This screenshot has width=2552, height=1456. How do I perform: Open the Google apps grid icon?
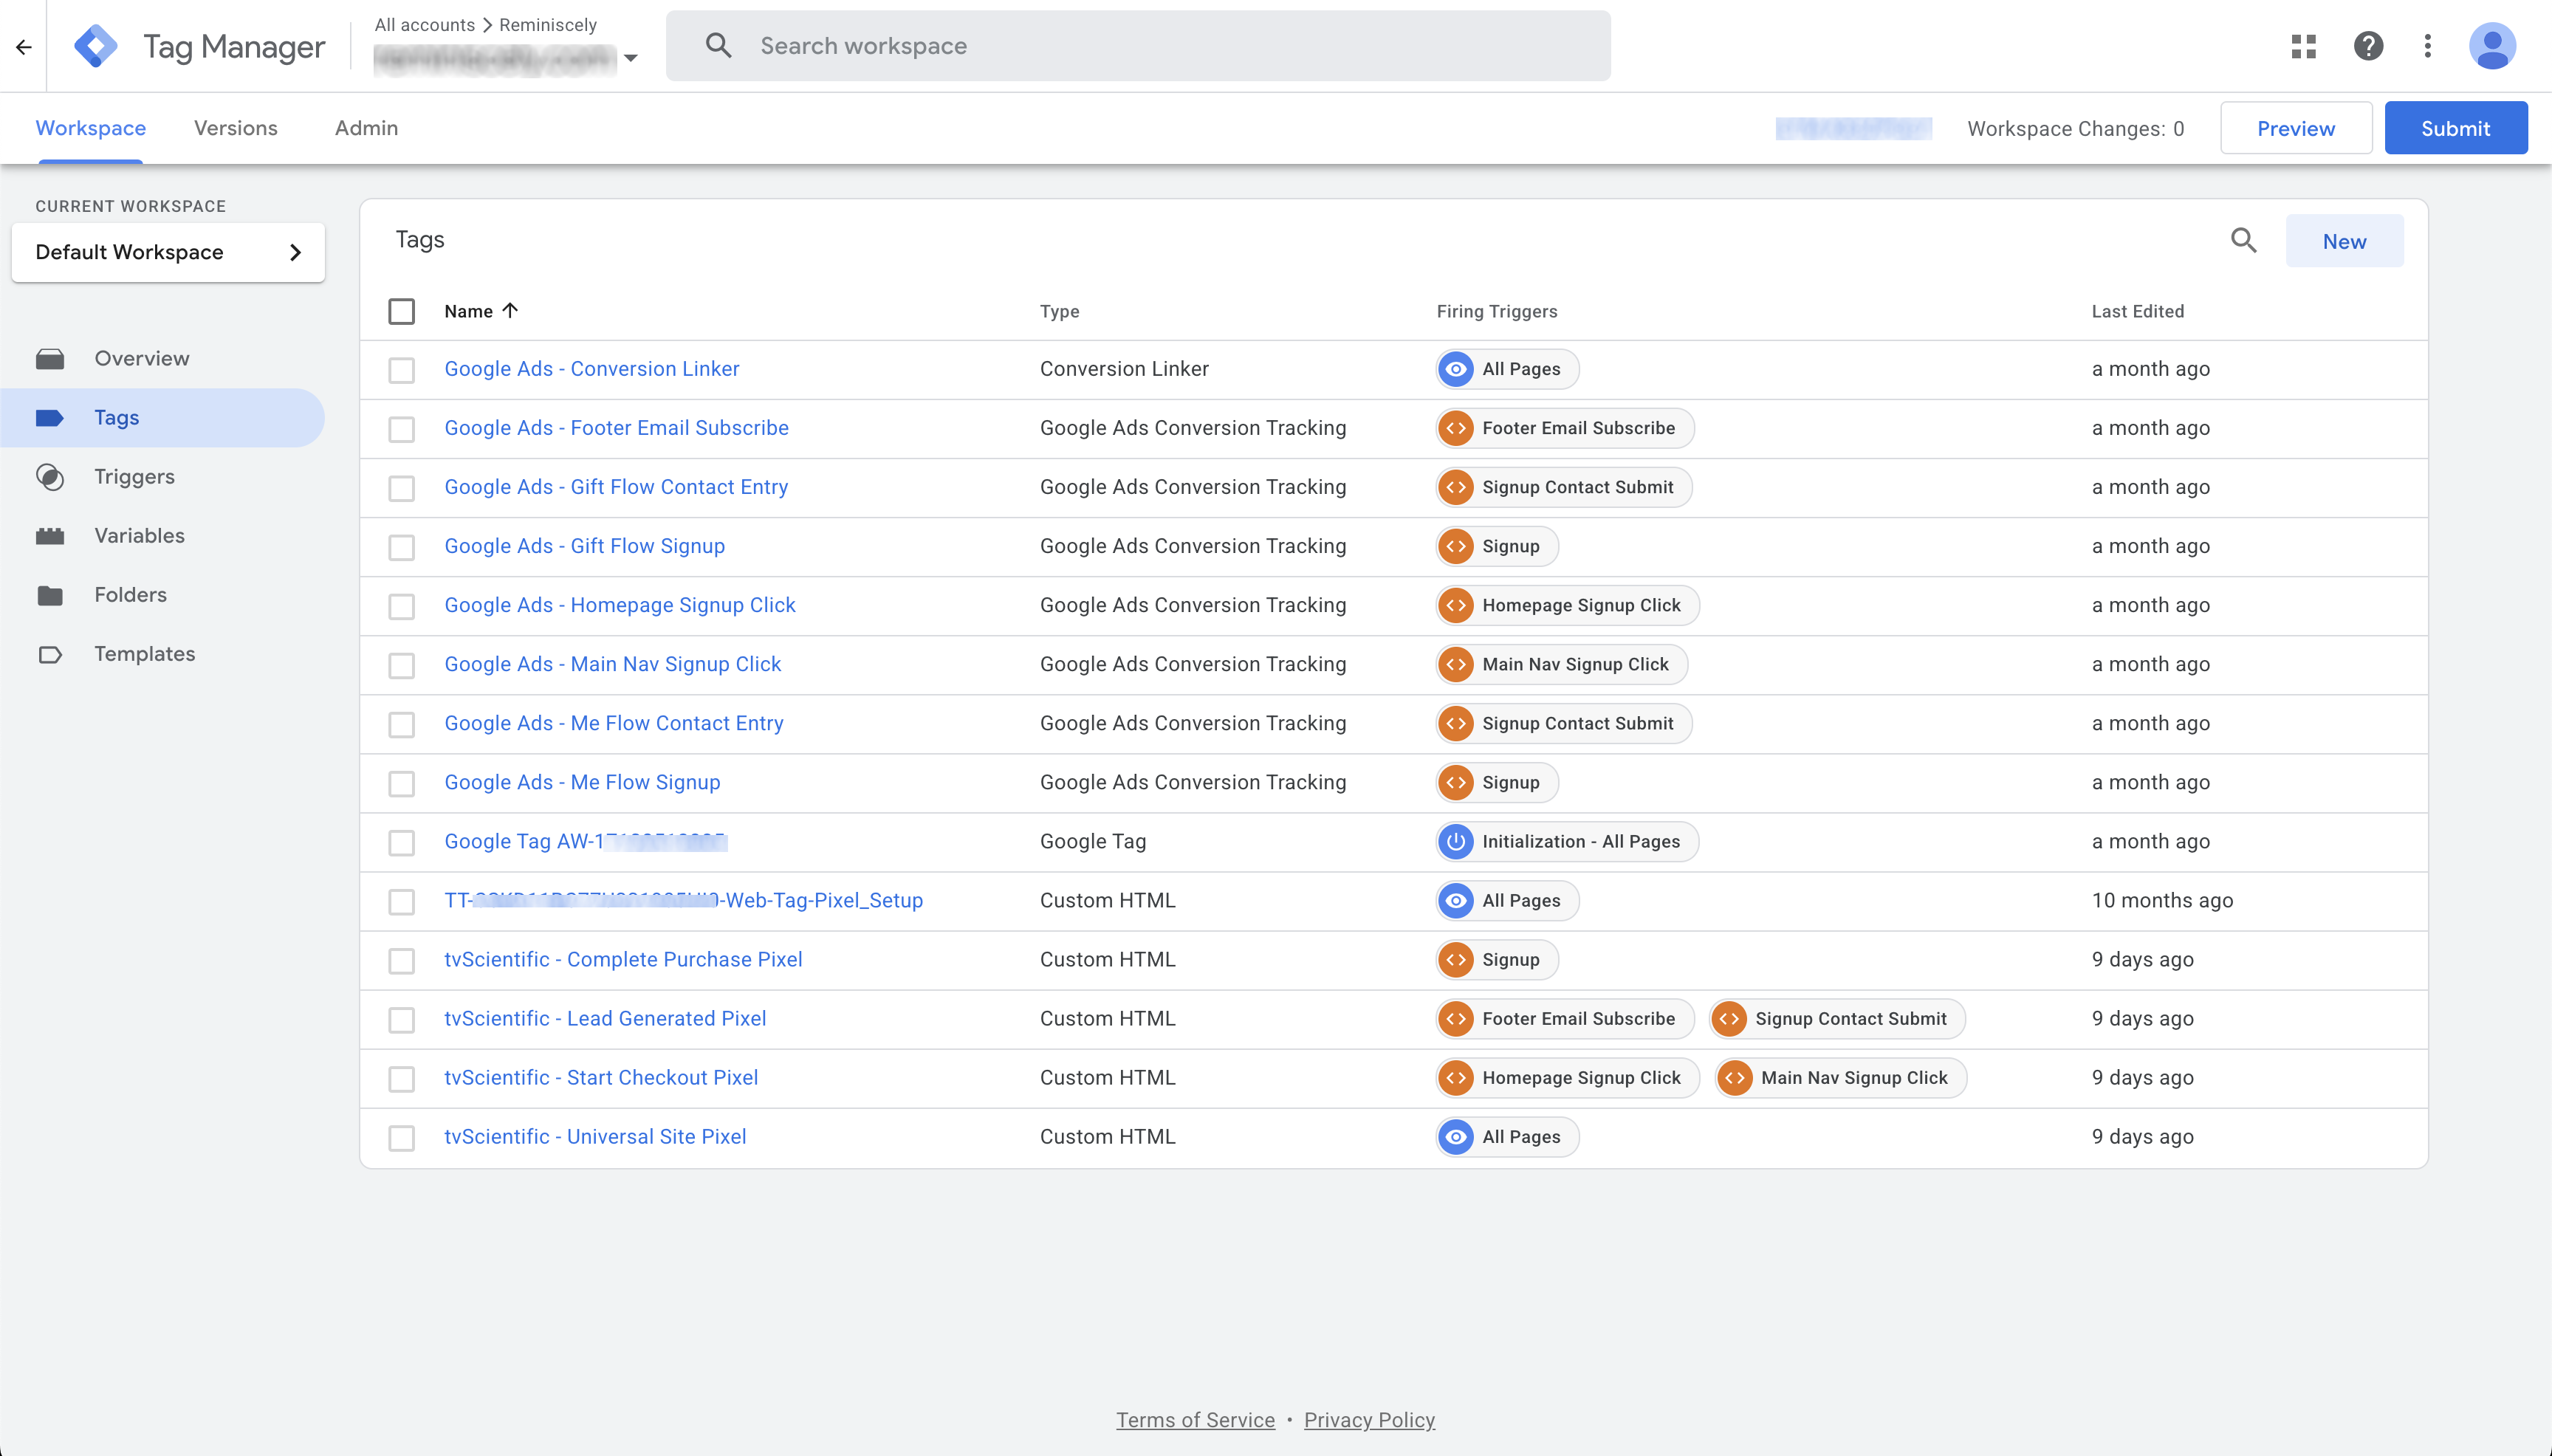pos(2303,46)
